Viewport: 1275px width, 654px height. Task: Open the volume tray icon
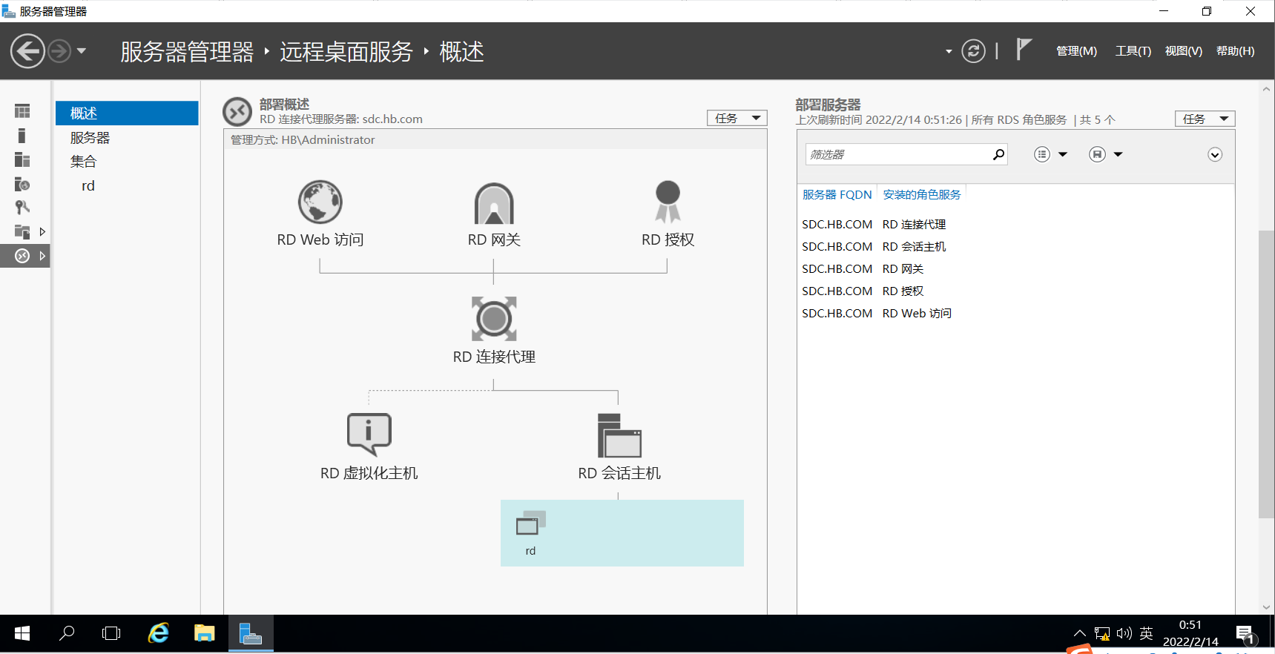click(x=1124, y=633)
